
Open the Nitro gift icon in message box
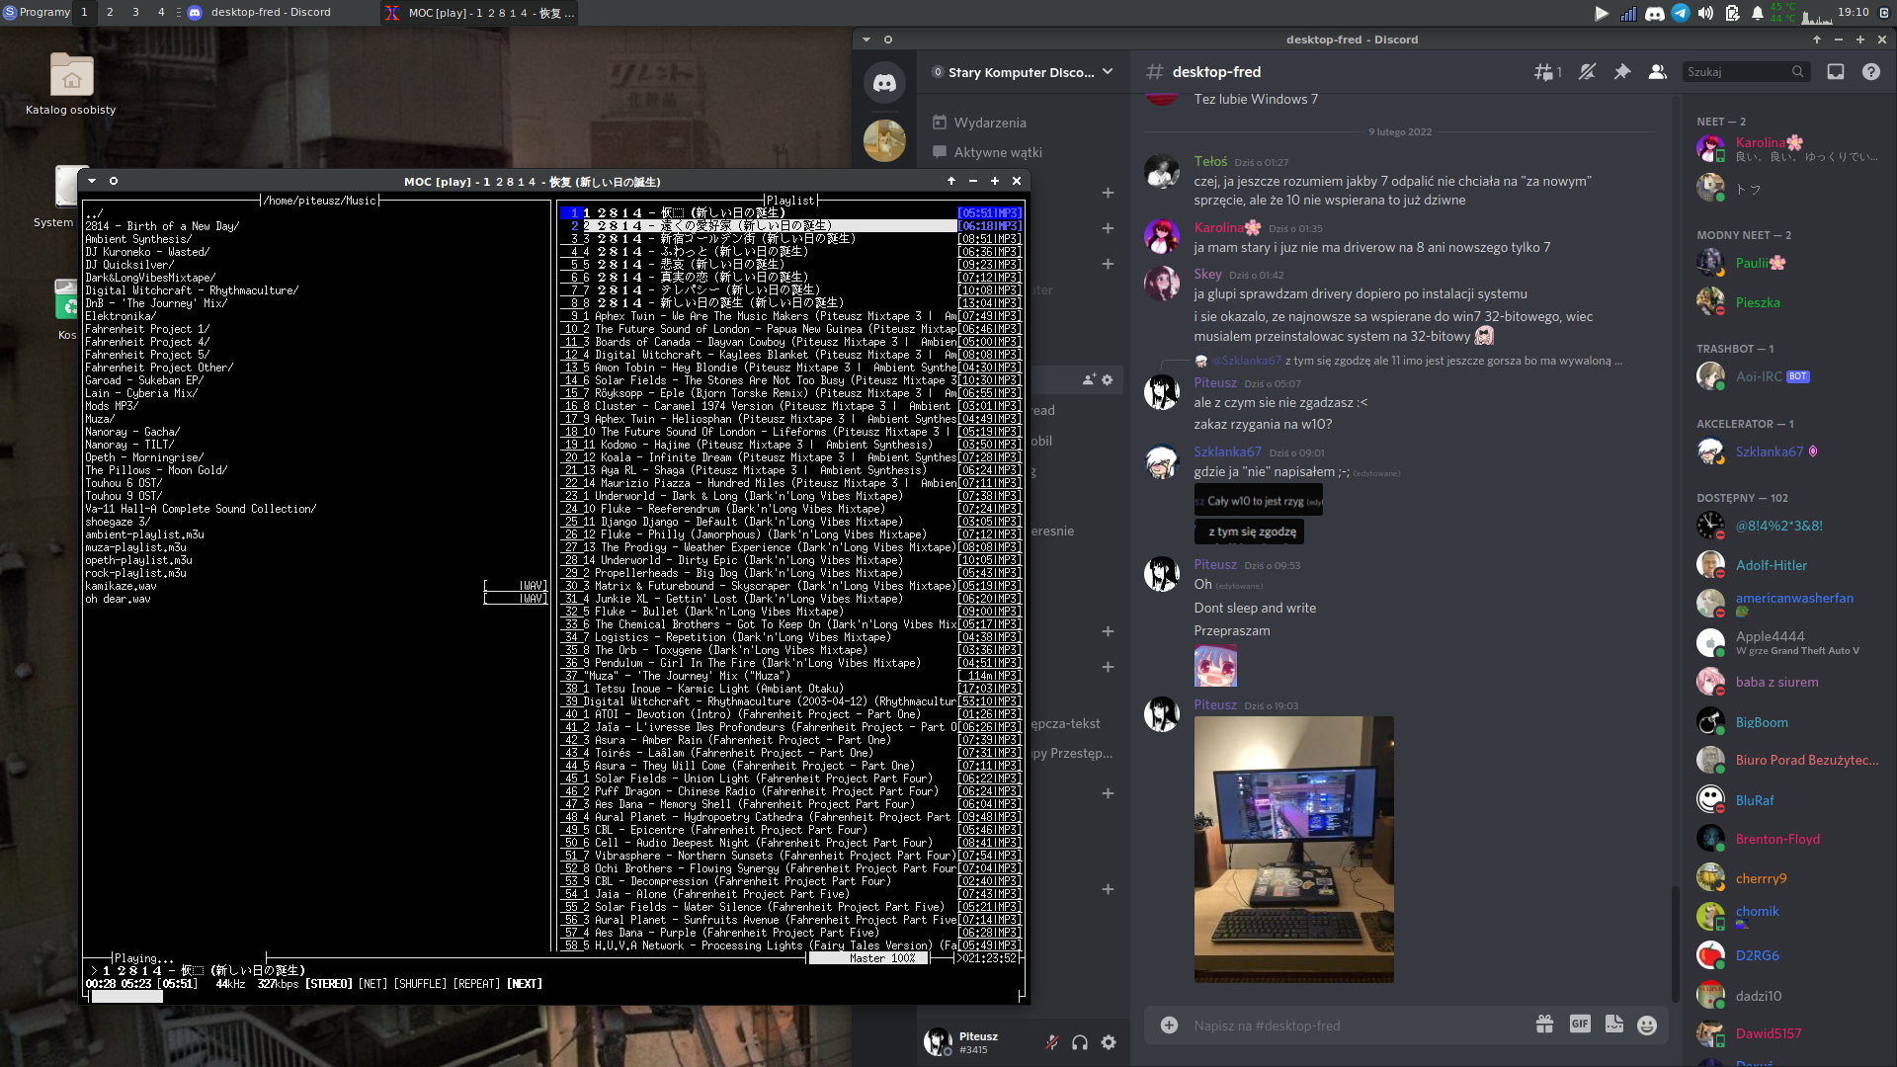tap(1544, 1025)
